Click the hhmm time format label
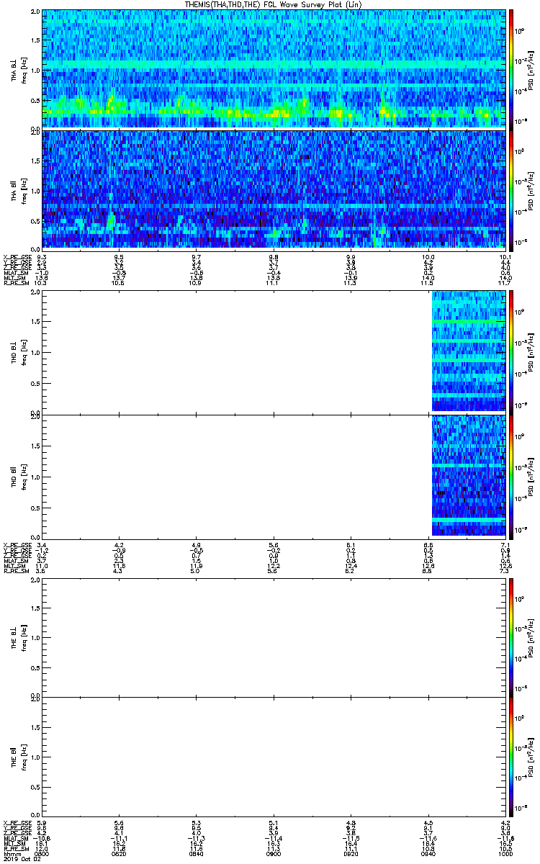This screenshot has width=540, height=864. 11,853
